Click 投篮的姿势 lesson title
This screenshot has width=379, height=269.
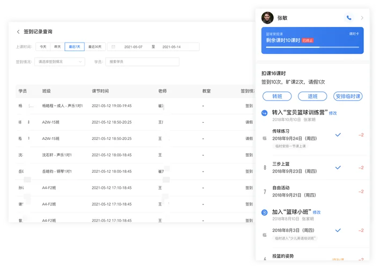click(x=283, y=256)
